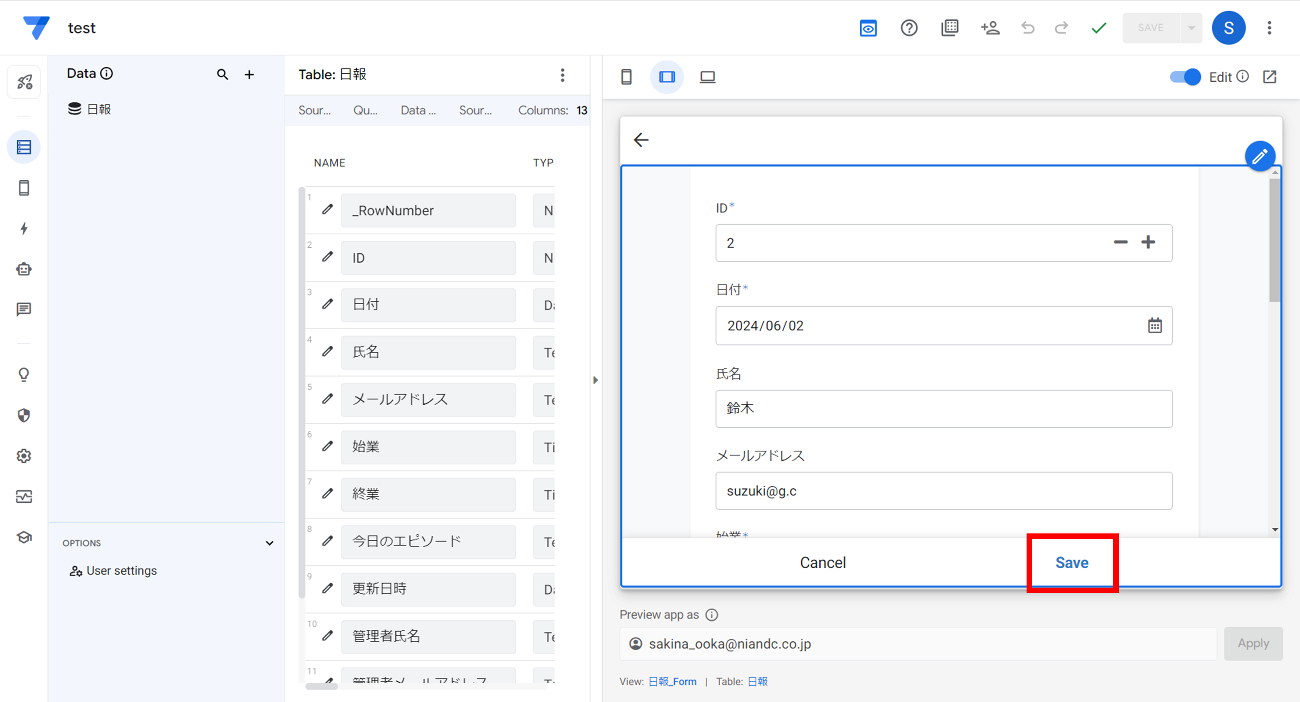Edit the 日付 column with its pencil
Image resolution: width=1300 pixels, height=702 pixels.
pos(328,304)
